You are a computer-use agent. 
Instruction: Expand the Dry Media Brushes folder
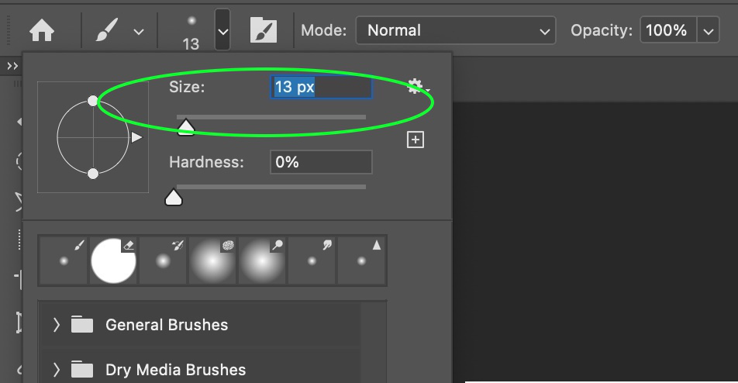57,369
